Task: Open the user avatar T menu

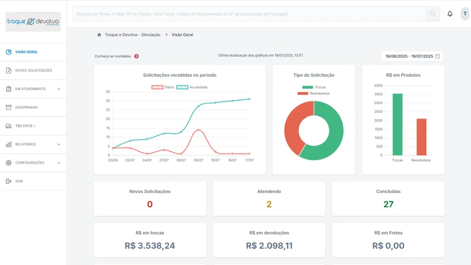Action: (465, 14)
